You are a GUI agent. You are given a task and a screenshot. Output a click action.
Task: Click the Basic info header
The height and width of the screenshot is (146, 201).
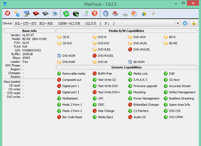click(x=29, y=31)
